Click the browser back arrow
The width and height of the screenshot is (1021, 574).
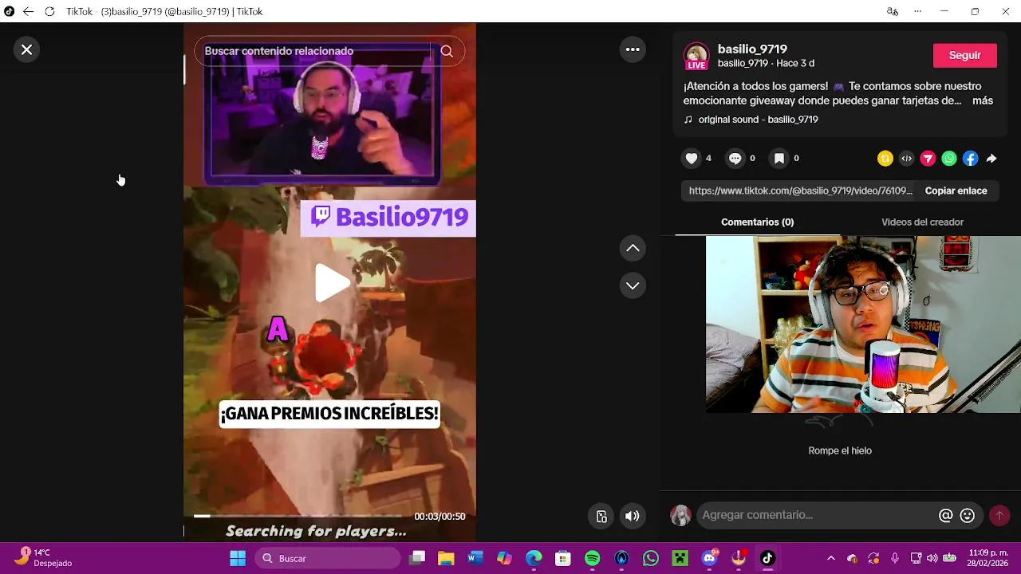point(29,11)
